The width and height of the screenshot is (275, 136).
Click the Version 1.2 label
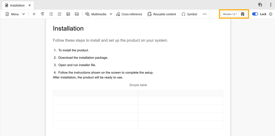tap(230, 14)
